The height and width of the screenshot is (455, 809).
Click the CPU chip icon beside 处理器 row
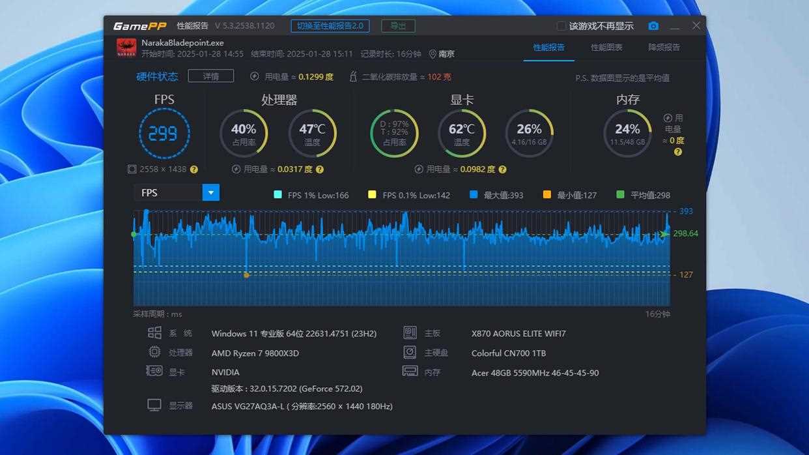pos(154,353)
